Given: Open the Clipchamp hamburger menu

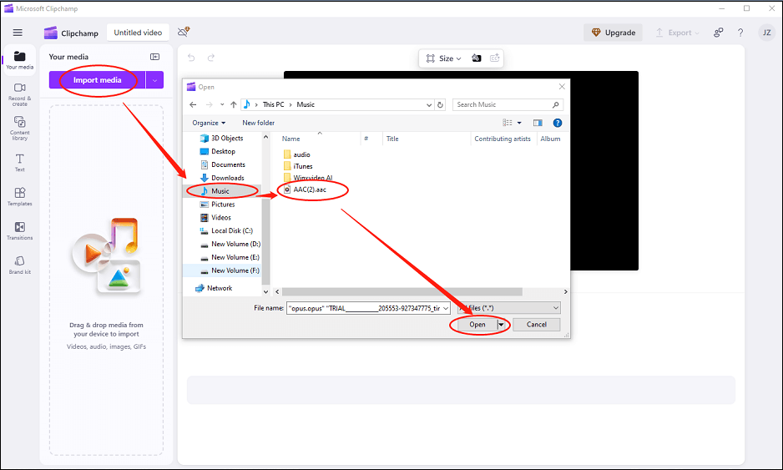Looking at the screenshot, I should pos(18,33).
